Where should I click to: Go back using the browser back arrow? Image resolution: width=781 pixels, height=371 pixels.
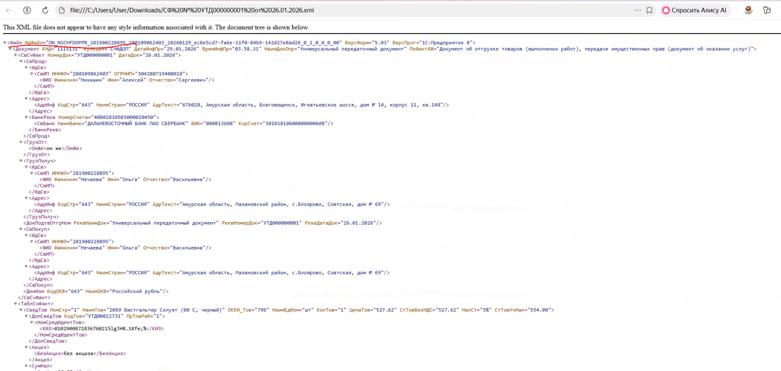tap(9, 10)
